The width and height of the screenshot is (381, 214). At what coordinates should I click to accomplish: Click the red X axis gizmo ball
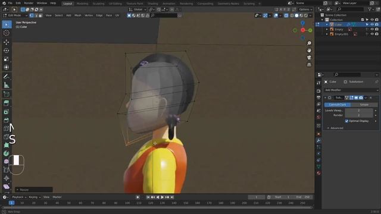coord(303,30)
